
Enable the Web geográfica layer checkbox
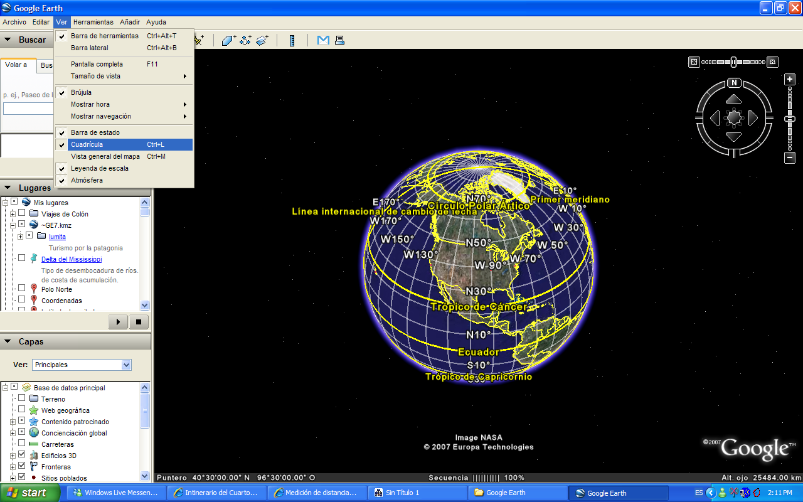tap(22, 409)
